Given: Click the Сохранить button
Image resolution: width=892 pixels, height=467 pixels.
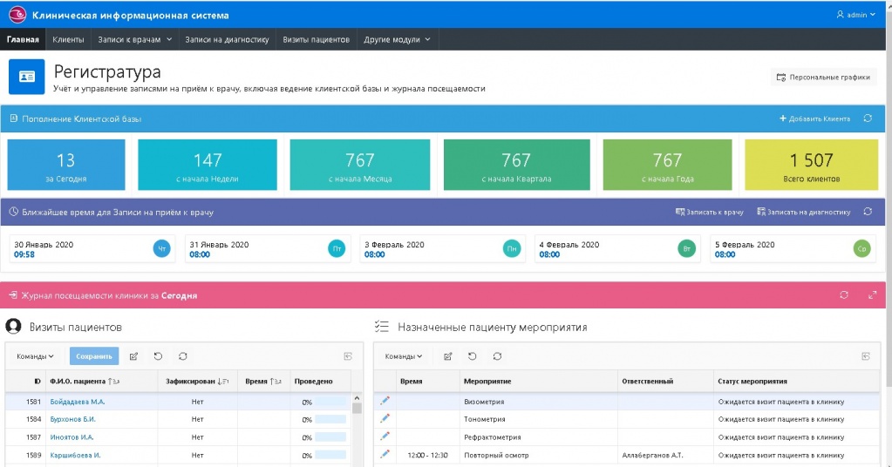Looking at the screenshot, I should coord(94,356).
